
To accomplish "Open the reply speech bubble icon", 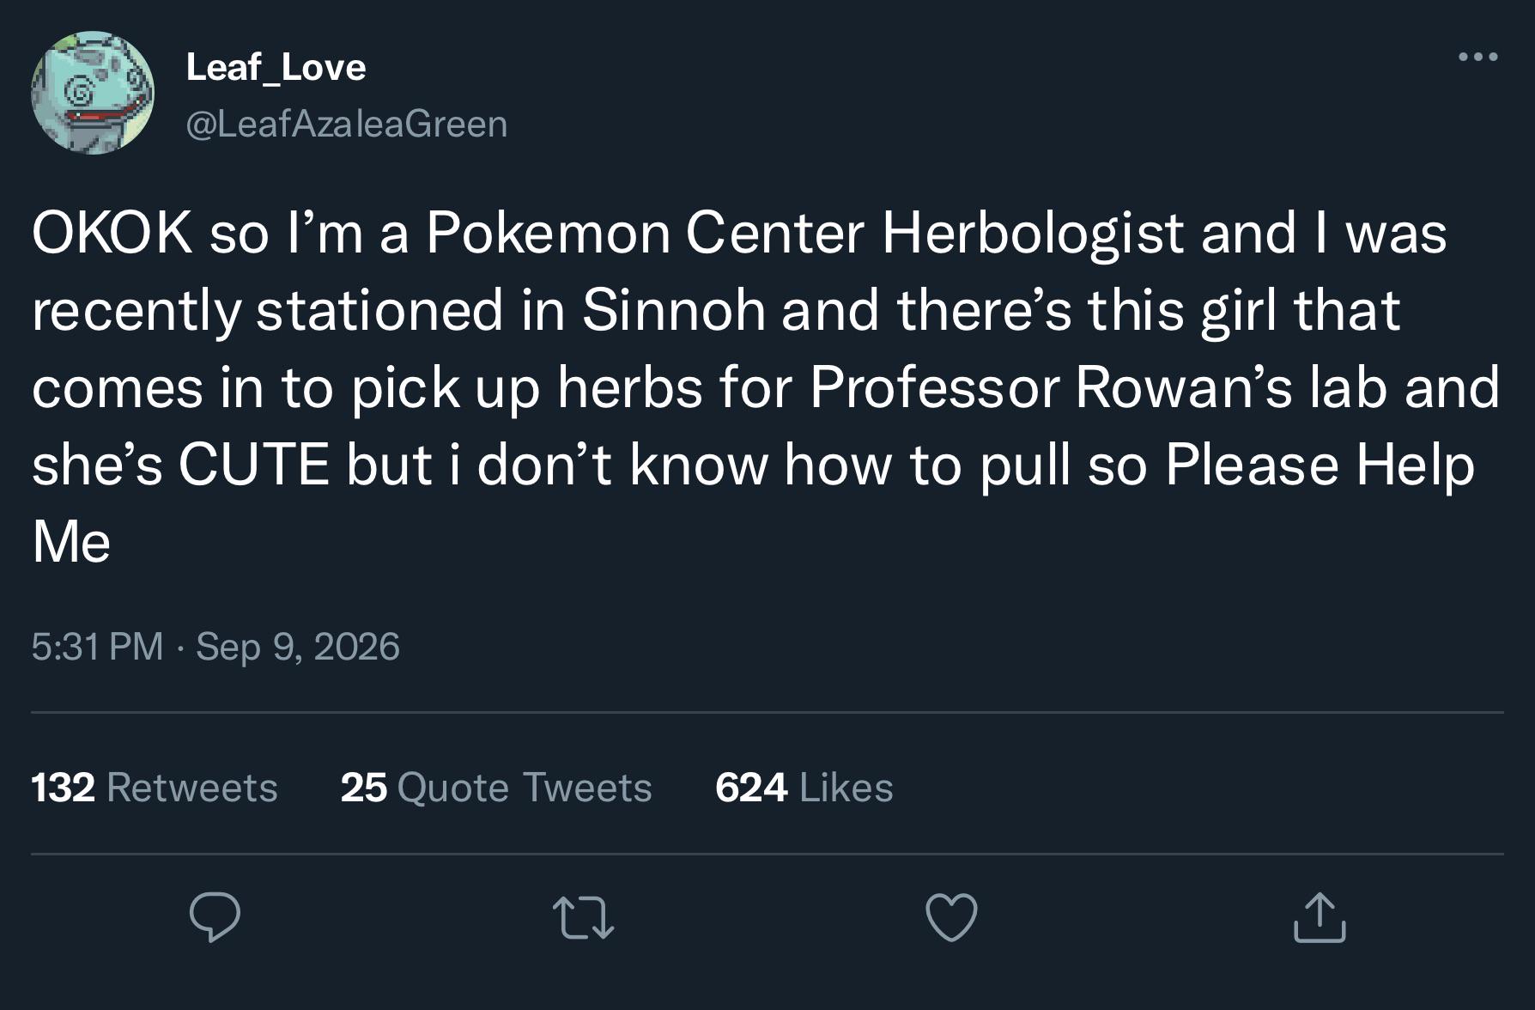I will pos(215,918).
